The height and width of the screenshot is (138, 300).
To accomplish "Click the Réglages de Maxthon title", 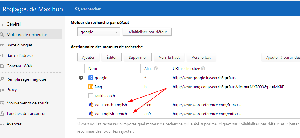I will (x=33, y=9).
